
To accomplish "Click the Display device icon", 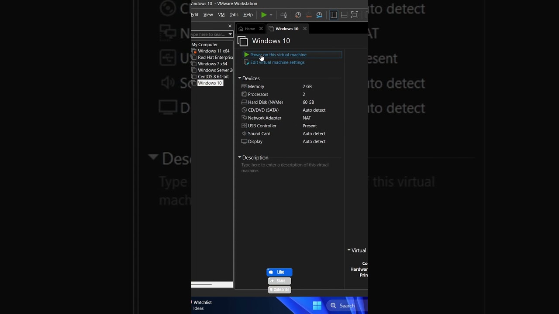I will tap(244, 141).
